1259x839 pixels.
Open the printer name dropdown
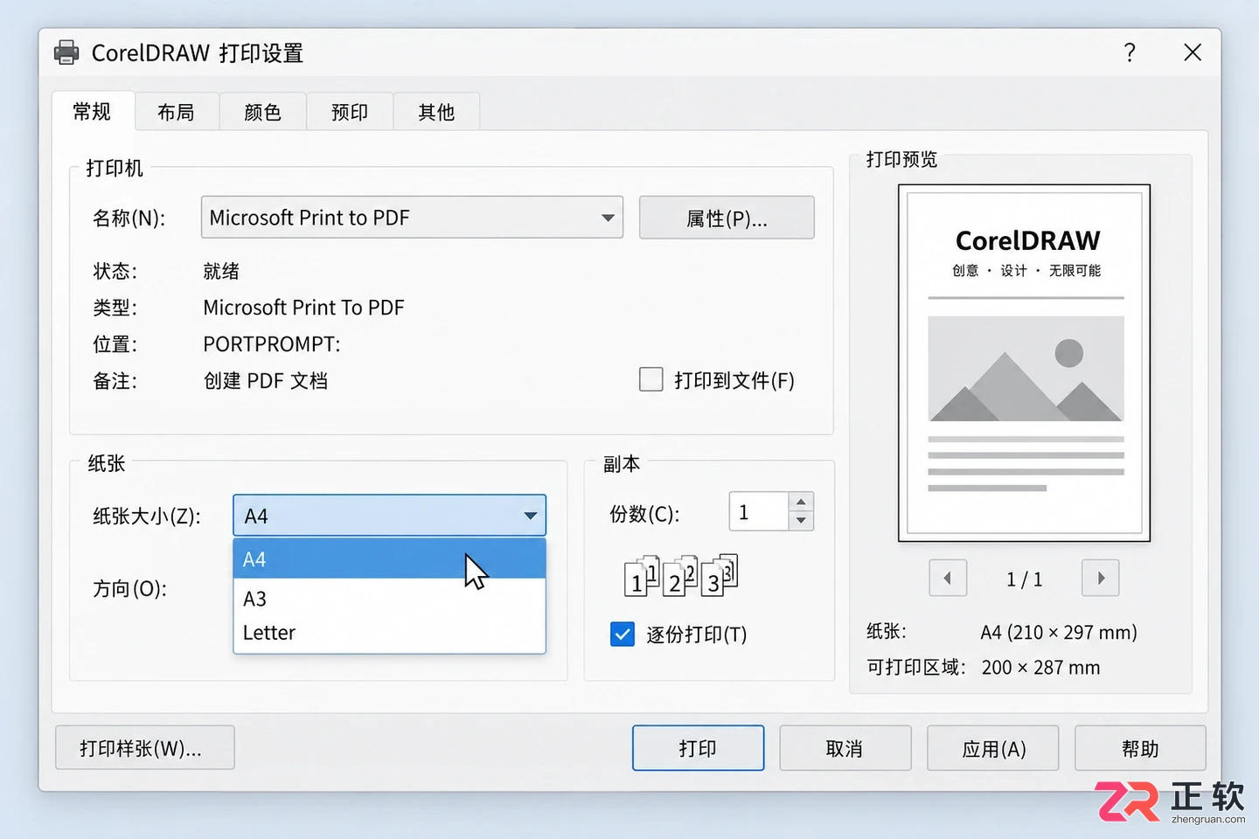[412, 218]
